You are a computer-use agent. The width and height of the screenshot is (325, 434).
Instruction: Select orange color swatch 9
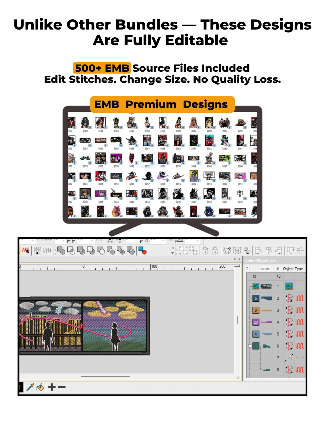pyautogui.click(x=256, y=310)
